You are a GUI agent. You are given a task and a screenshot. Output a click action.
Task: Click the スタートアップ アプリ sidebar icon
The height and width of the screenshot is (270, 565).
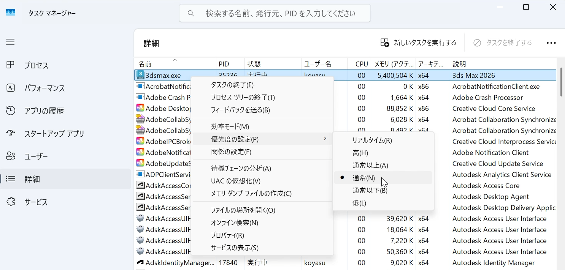coord(11,134)
